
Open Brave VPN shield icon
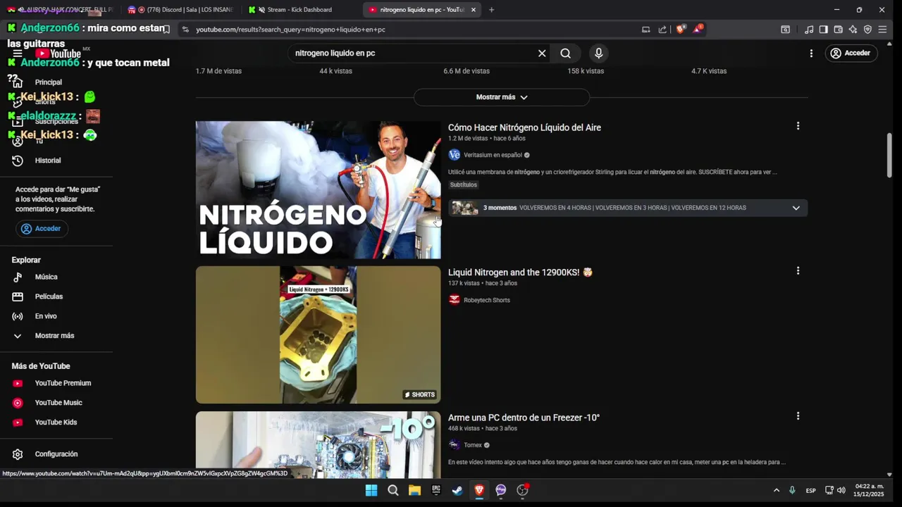867,30
